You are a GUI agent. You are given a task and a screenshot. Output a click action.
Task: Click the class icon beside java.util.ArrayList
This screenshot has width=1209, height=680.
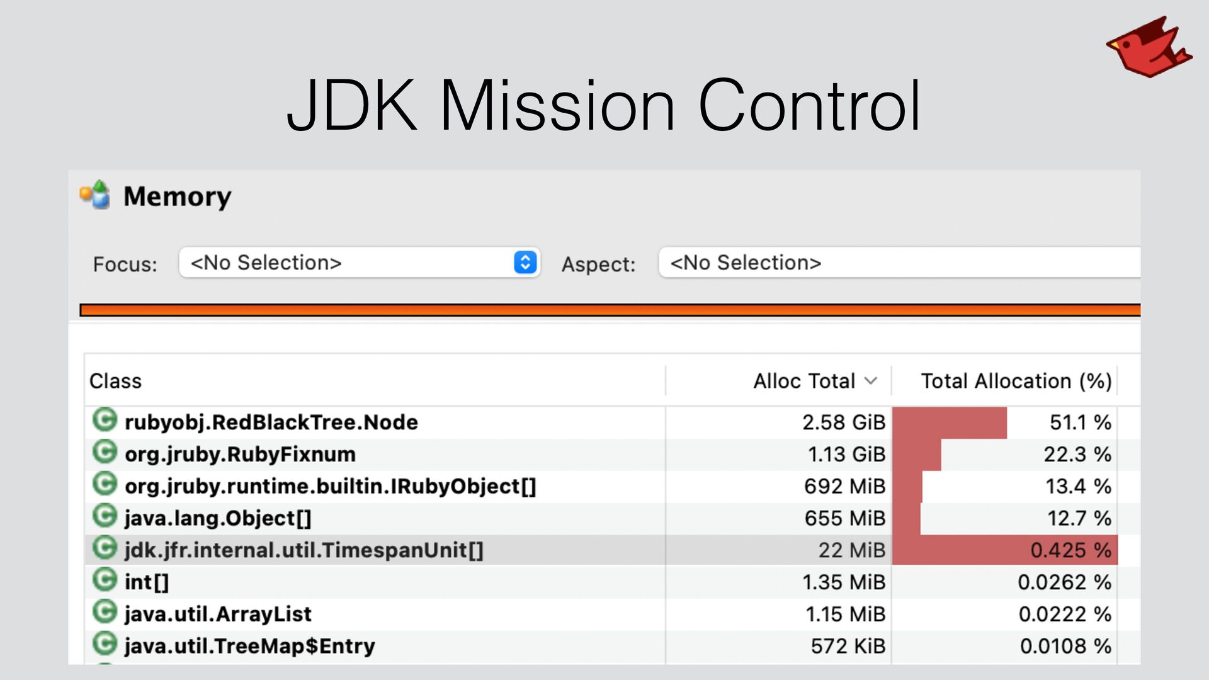coord(105,612)
